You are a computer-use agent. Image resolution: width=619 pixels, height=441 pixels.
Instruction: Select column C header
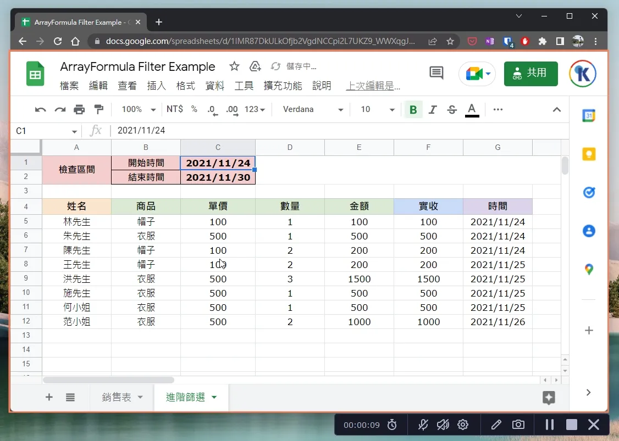tap(218, 147)
